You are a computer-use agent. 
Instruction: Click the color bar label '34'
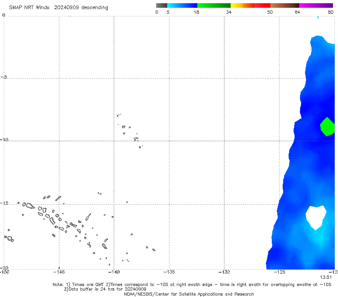(229, 12)
